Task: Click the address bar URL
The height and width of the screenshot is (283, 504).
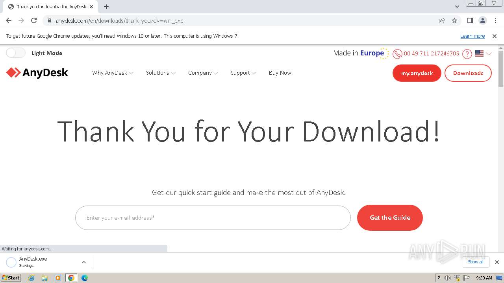Action: coord(119,20)
